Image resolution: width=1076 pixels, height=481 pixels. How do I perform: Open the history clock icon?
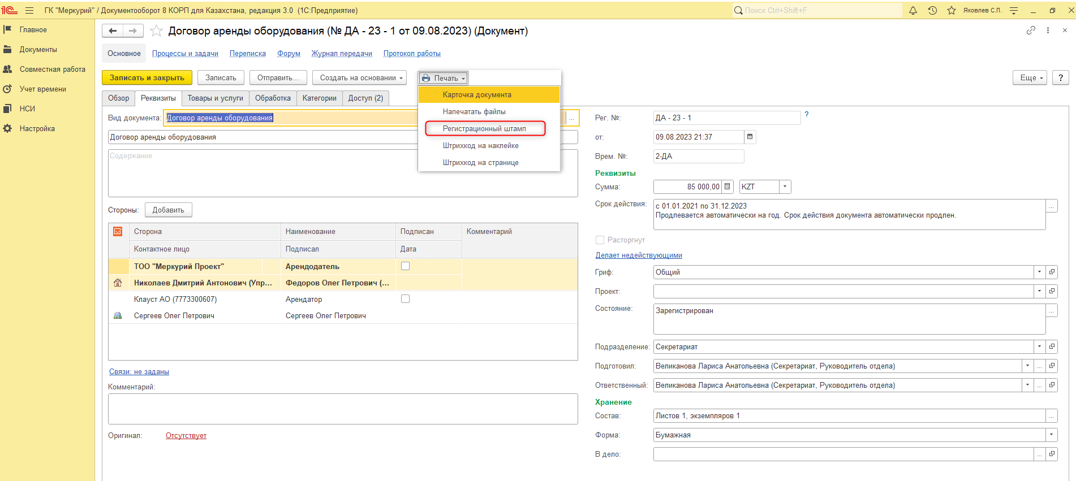pyautogui.click(x=932, y=10)
